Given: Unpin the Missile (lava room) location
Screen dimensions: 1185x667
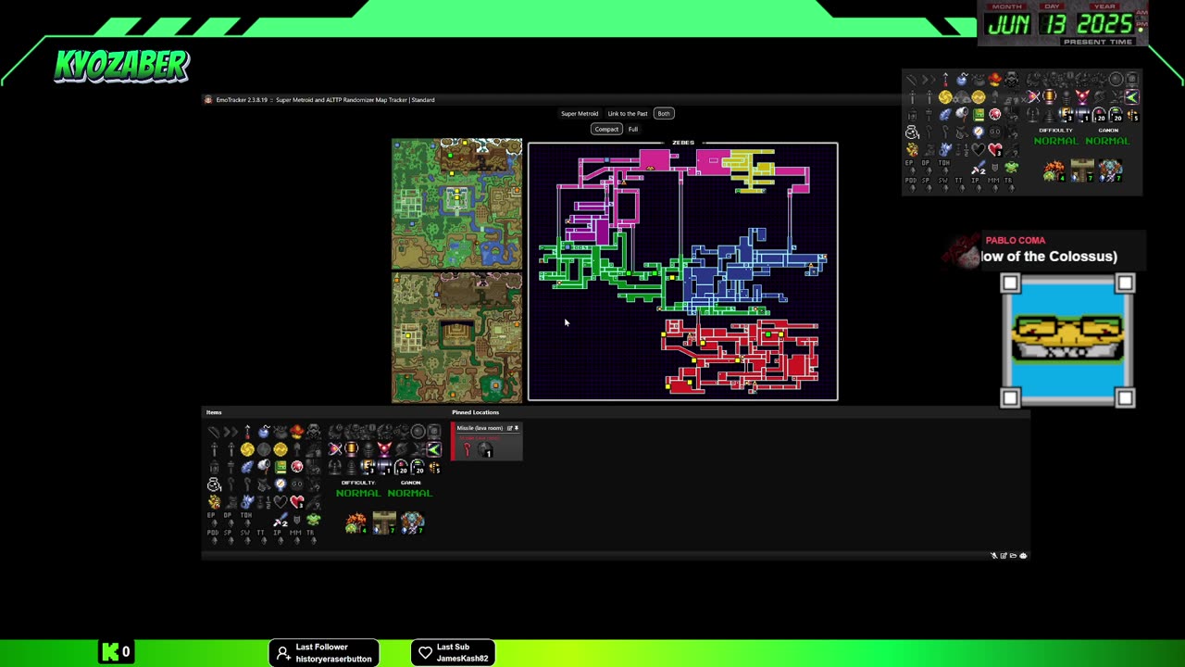Looking at the screenshot, I should [x=517, y=428].
